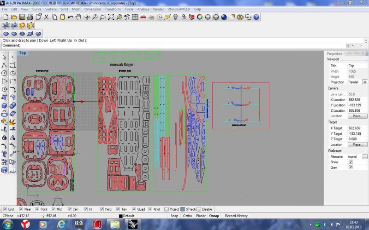This screenshot has height=230, width=369.
Task: Open the RhinoCAM 2.0 menu
Action: 179,9
